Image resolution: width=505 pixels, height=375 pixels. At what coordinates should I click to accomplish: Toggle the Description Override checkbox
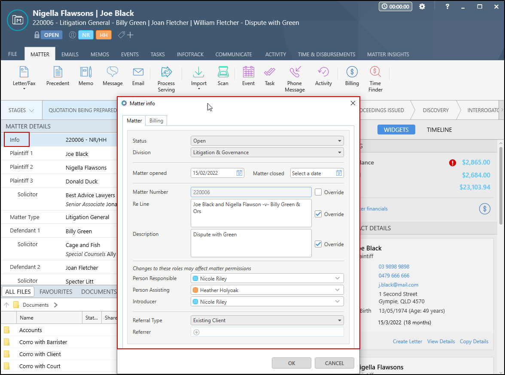318,244
